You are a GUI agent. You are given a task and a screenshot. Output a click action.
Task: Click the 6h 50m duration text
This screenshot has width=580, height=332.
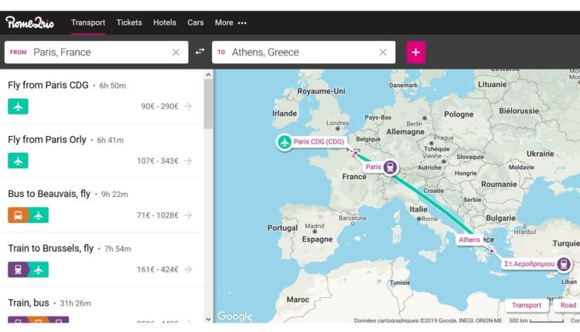click(112, 86)
